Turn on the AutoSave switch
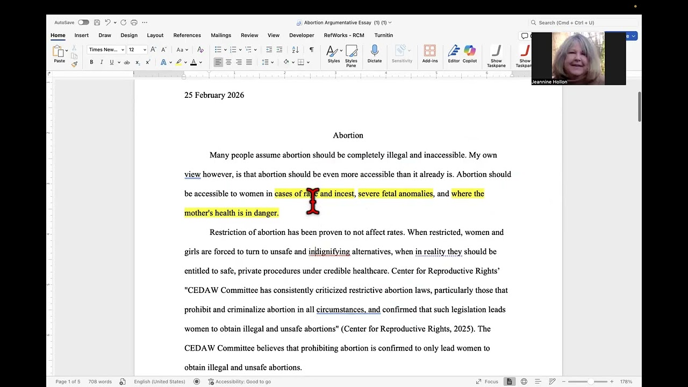This screenshot has width=688, height=387. point(83,23)
